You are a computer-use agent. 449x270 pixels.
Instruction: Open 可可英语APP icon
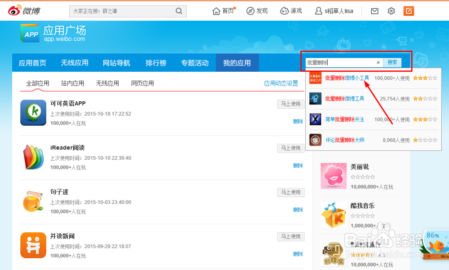[x=33, y=113]
